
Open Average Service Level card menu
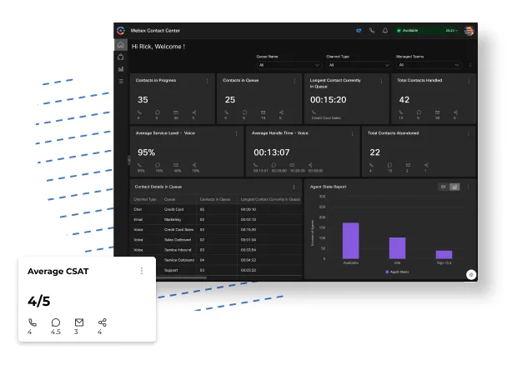(236, 133)
